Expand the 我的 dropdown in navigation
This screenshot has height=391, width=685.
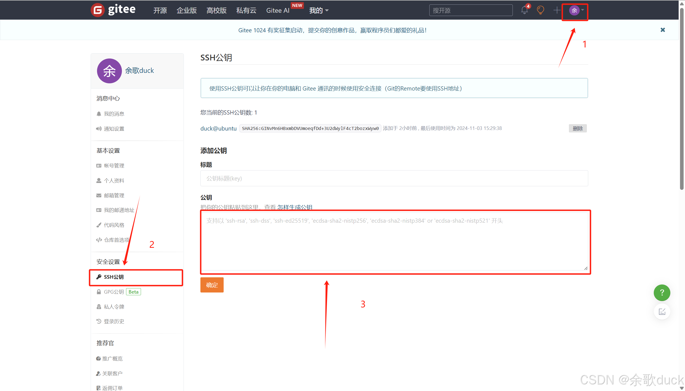319,10
